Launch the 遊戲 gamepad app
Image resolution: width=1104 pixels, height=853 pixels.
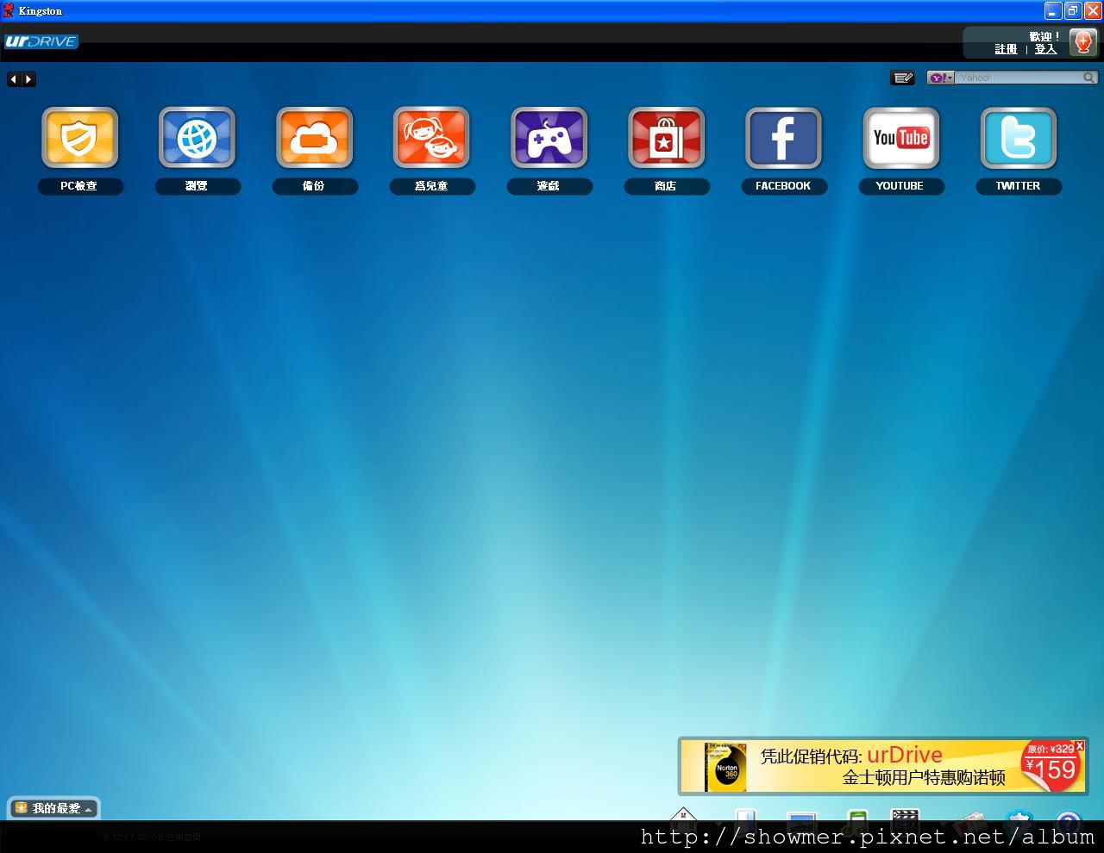click(549, 138)
